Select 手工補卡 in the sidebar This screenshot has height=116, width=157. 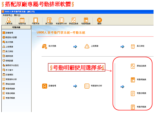point(8,70)
